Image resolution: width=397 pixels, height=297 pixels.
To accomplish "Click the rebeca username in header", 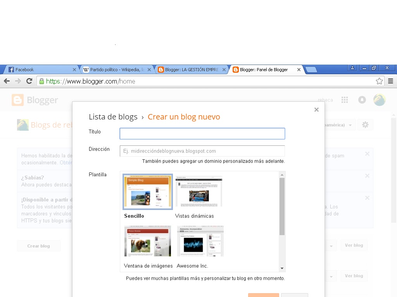I will tap(325, 100).
